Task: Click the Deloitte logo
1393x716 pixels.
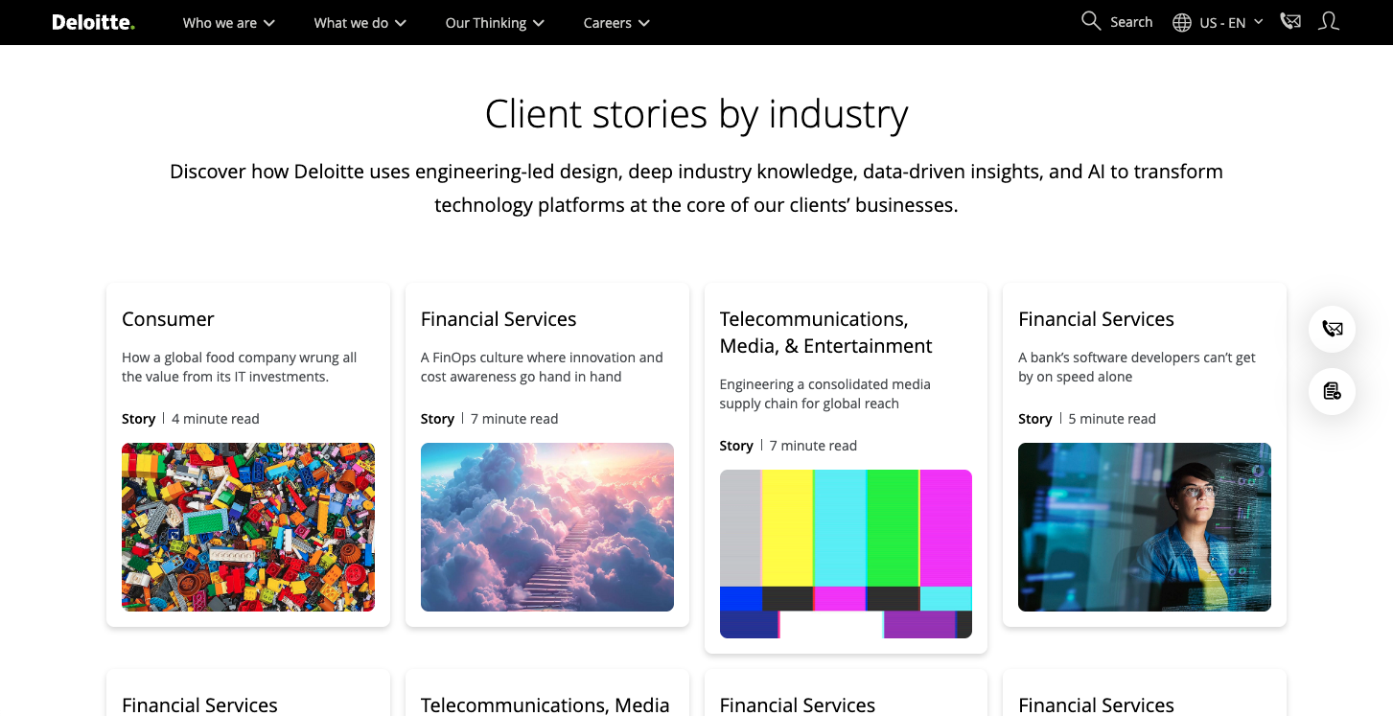Action: click(93, 22)
